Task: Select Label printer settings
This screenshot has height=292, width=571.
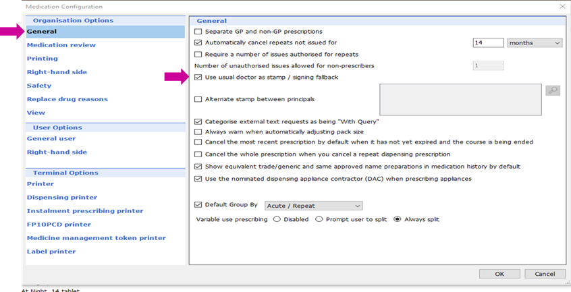Action: 51,252
